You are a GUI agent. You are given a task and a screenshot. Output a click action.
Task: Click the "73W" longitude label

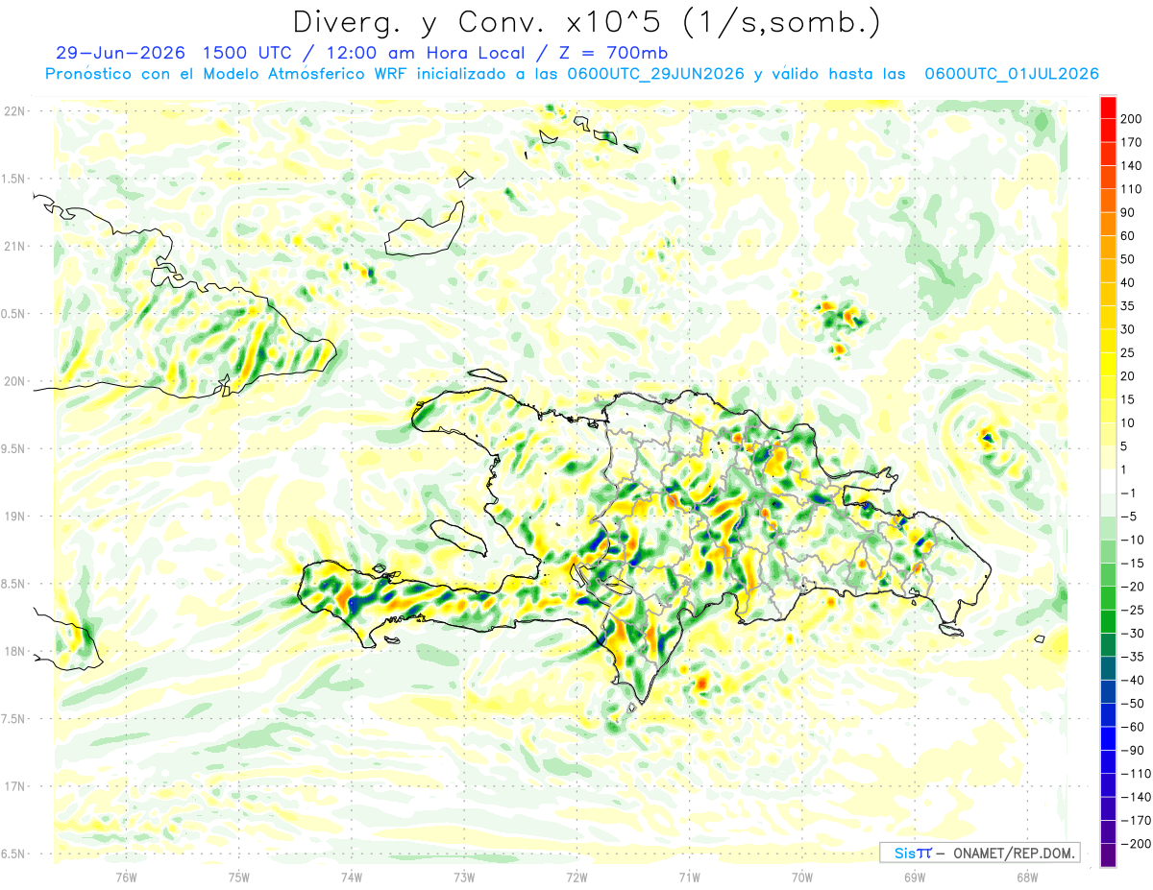[464, 877]
